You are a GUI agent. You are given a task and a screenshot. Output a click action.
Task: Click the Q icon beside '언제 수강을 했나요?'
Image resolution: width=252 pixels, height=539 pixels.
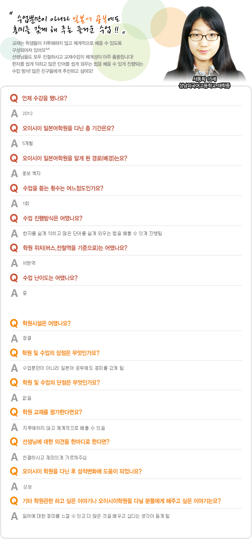pyautogui.click(x=14, y=98)
